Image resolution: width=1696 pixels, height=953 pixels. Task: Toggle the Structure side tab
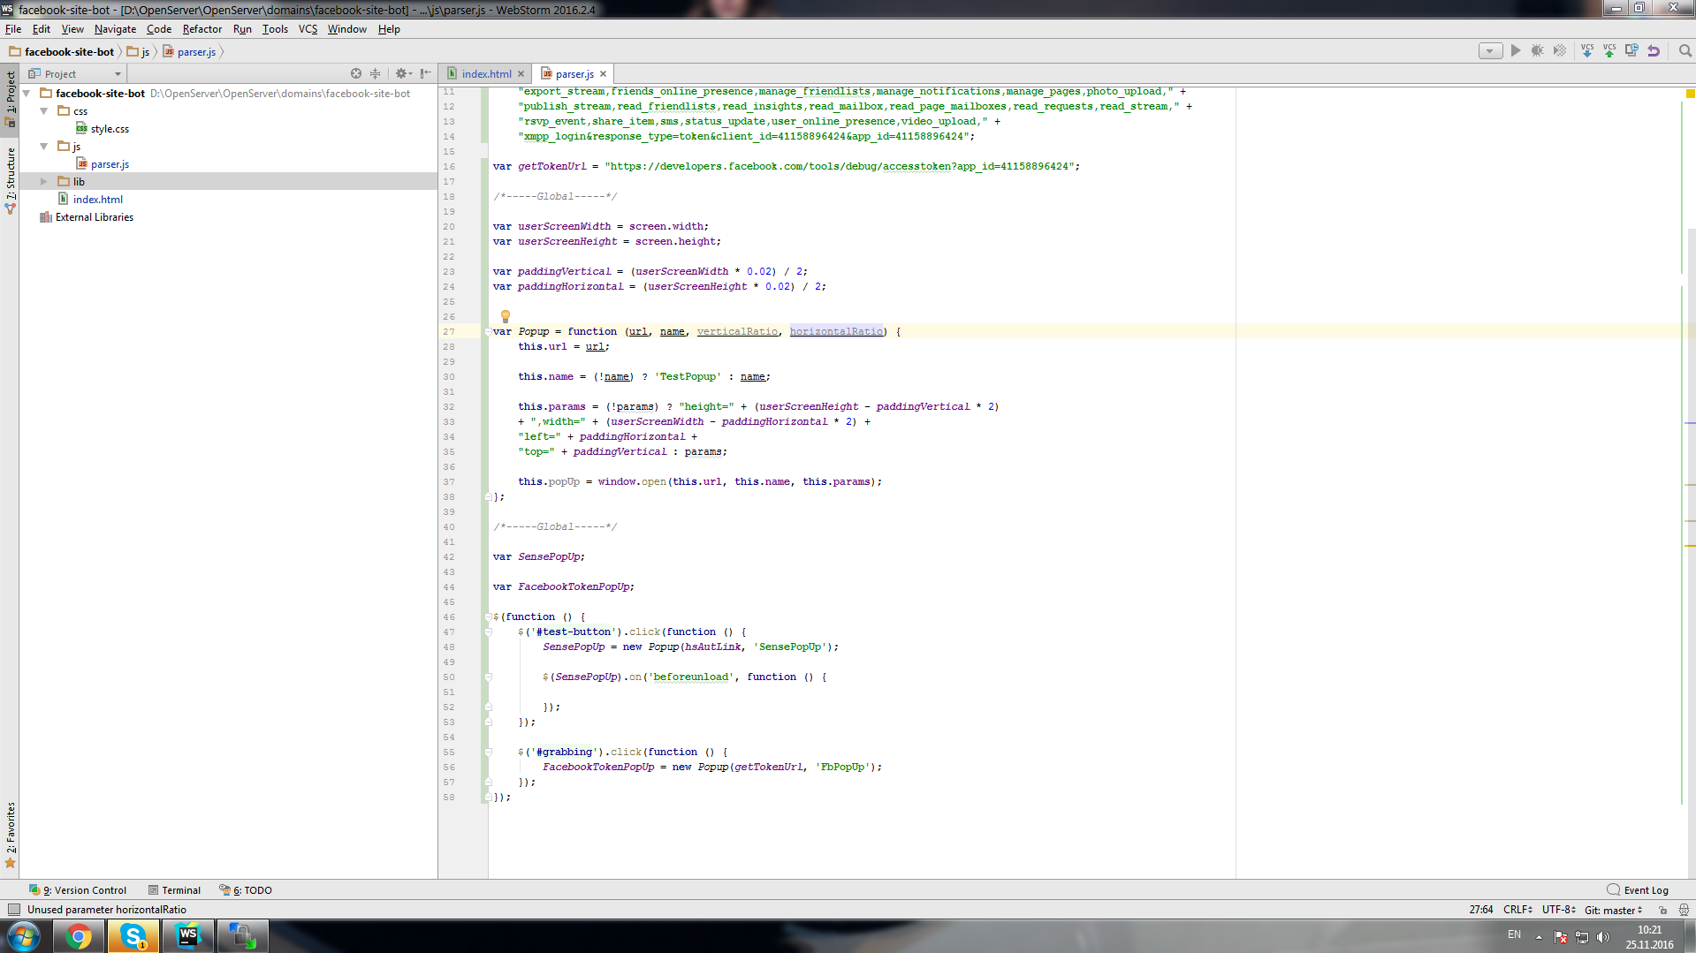[x=11, y=180]
